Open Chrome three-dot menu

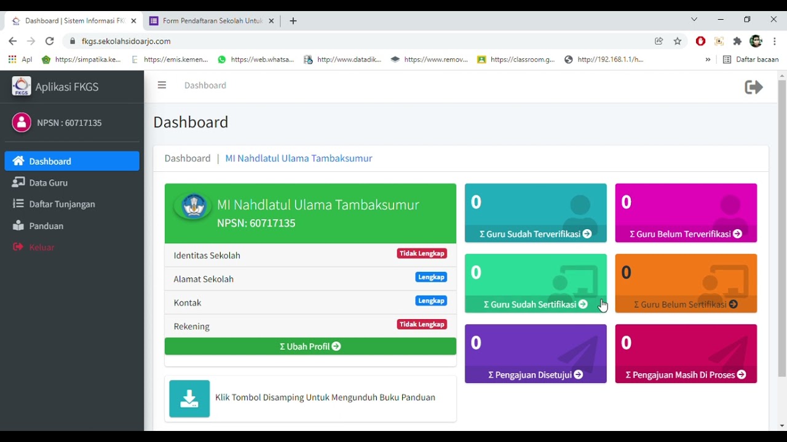point(775,41)
